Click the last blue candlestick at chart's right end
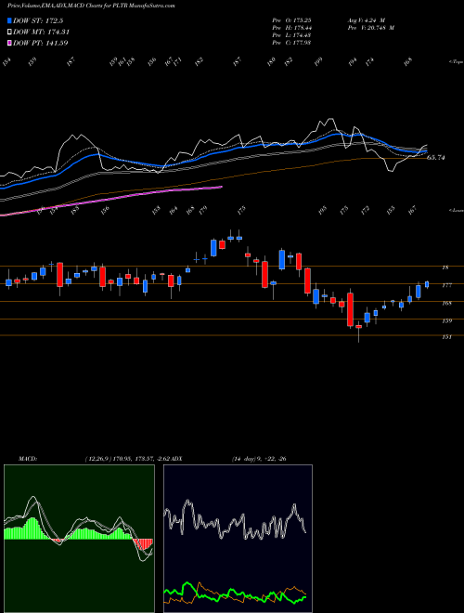Viewport: 464px width, 613px height. click(x=427, y=284)
